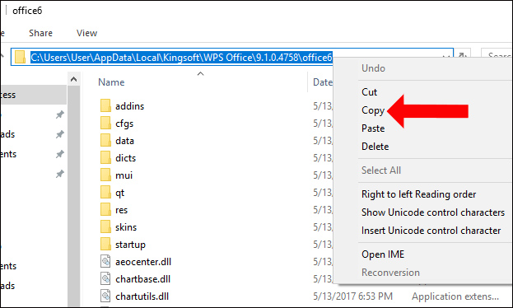Screen dimensions: 513x308
Task: Select the aeocenter.dll file icon
Action: 105,262
